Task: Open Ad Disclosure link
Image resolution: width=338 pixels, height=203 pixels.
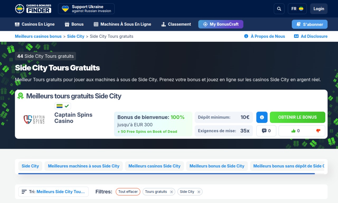Action: (x=311, y=36)
